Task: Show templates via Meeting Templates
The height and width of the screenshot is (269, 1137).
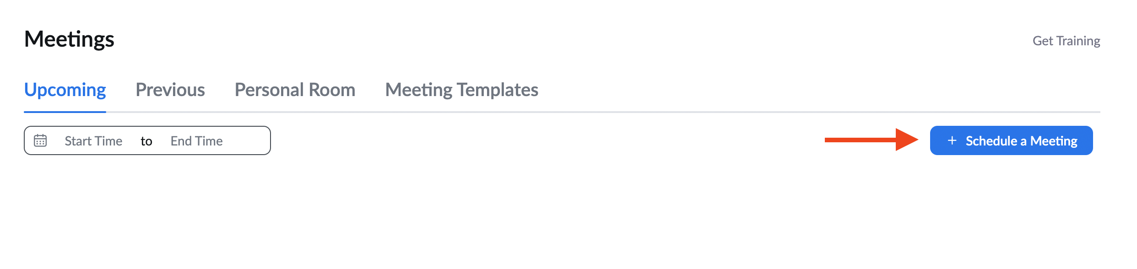Action: pos(461,90)
